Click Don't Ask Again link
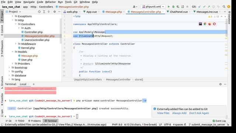This screenshot has height=133, width=236. click(199, 113)
